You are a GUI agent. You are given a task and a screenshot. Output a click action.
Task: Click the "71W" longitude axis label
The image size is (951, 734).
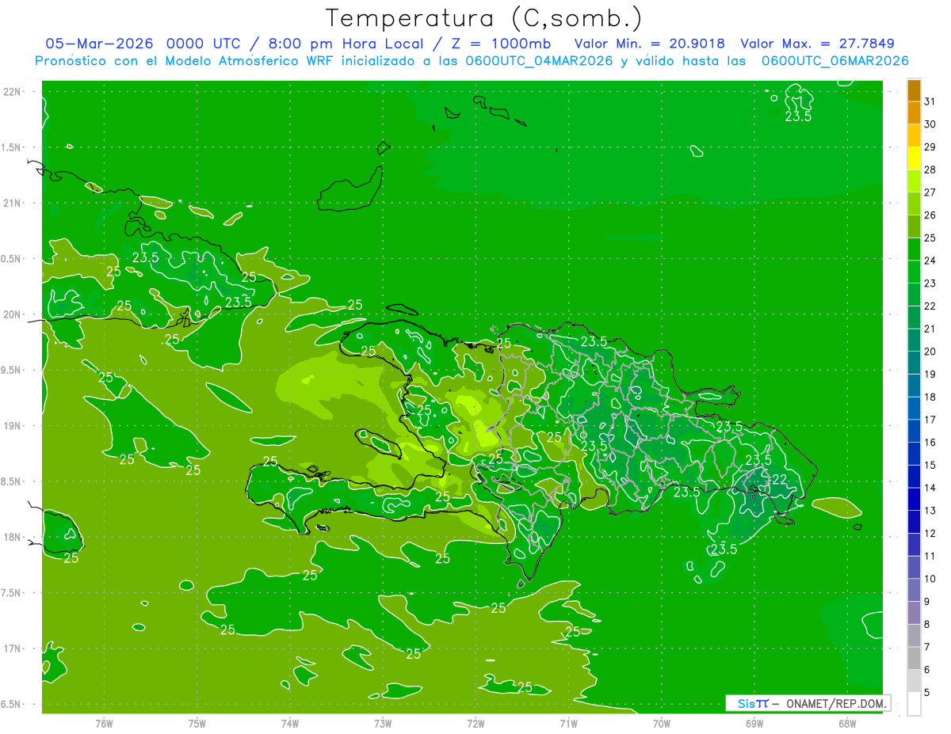click(x=568, y=724)
